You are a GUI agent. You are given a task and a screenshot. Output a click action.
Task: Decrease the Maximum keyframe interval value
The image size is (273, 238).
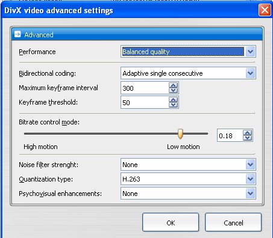(x=174, y=91)
